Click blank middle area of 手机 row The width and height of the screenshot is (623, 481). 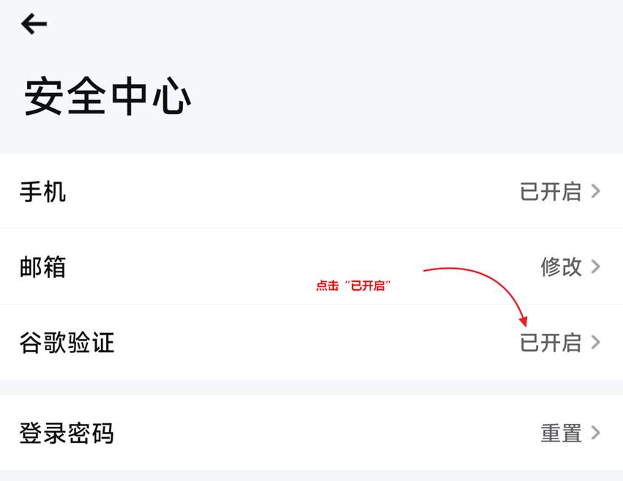(x=293, y=192)
